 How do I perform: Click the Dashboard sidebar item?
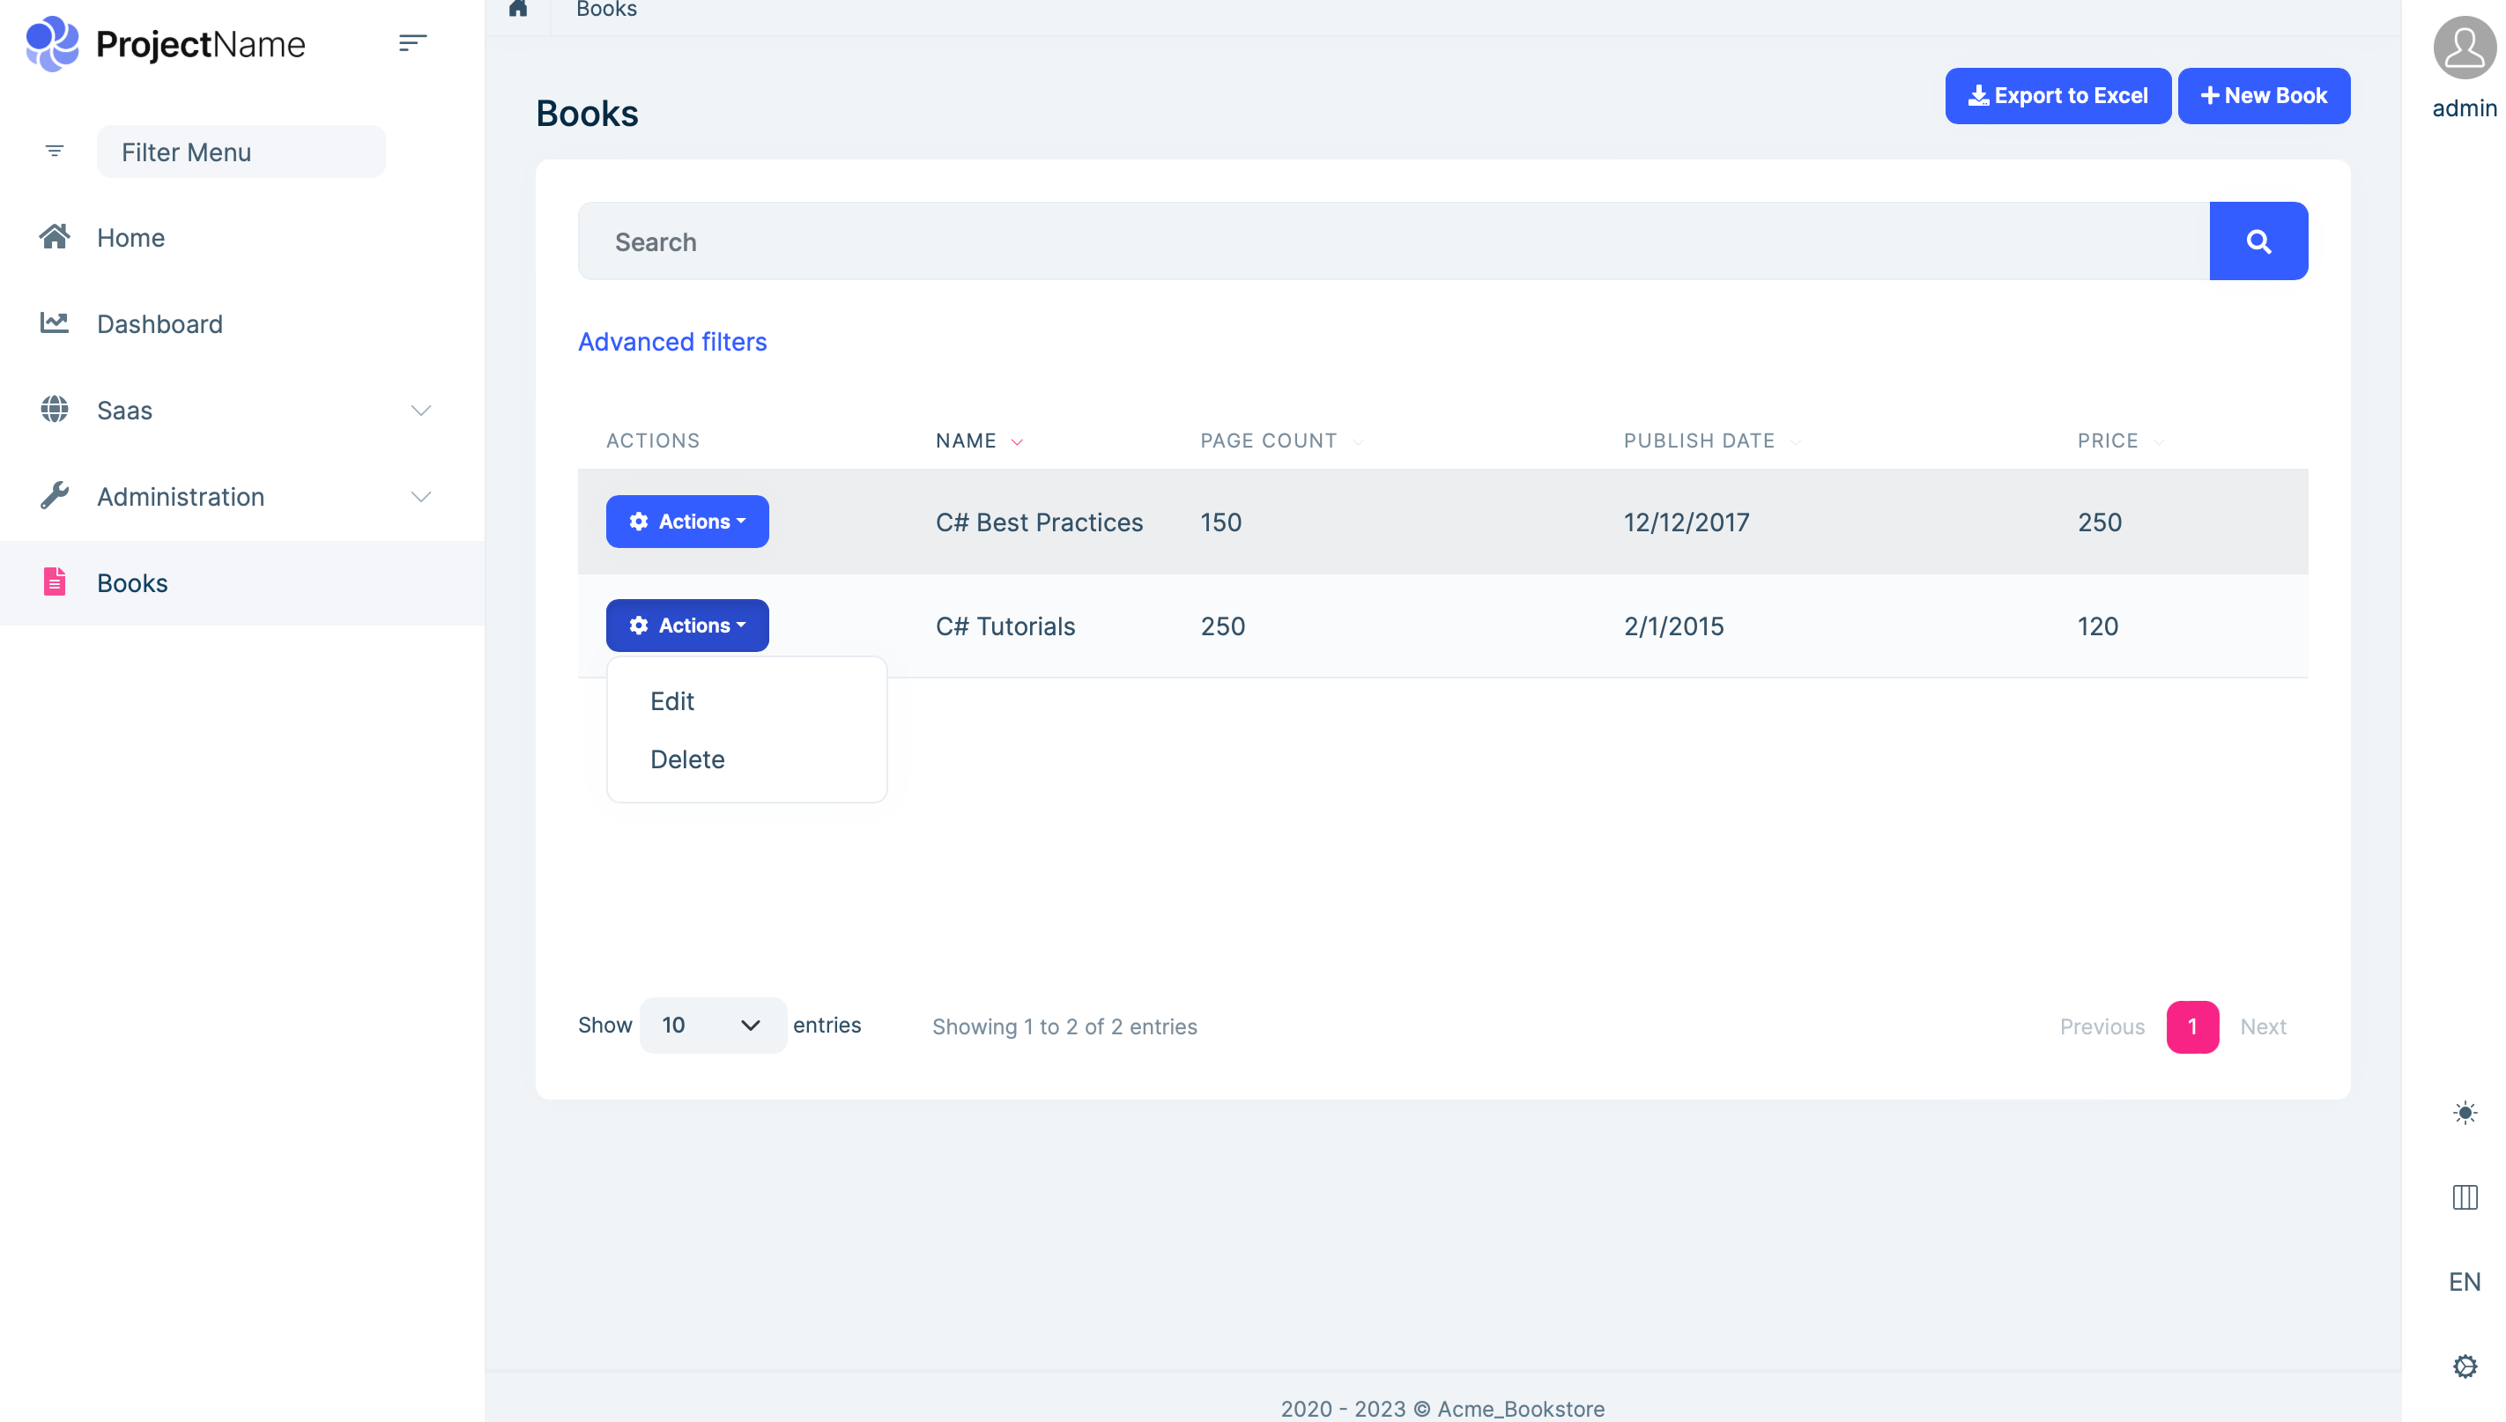click(x=159, y=324)
